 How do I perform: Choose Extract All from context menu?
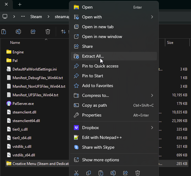(x=93, y=56)
